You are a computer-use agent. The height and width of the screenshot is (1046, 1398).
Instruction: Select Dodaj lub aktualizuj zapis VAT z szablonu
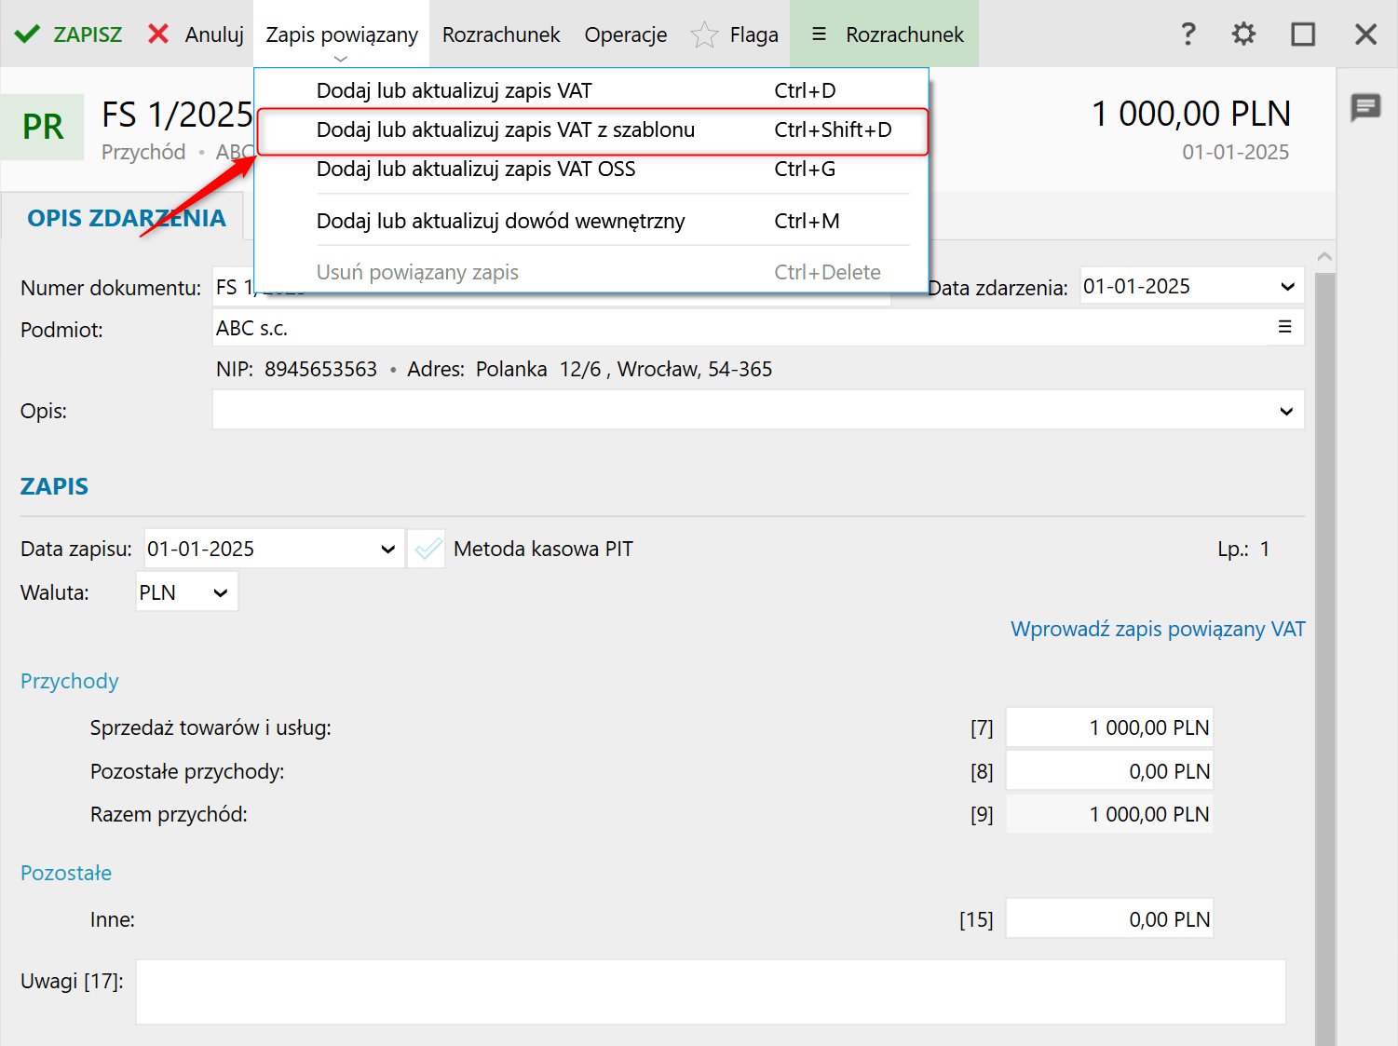592,129
